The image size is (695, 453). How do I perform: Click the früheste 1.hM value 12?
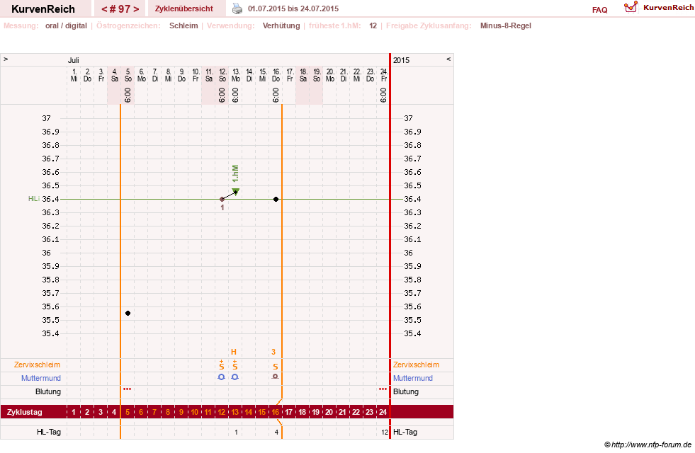coord(373,25)
